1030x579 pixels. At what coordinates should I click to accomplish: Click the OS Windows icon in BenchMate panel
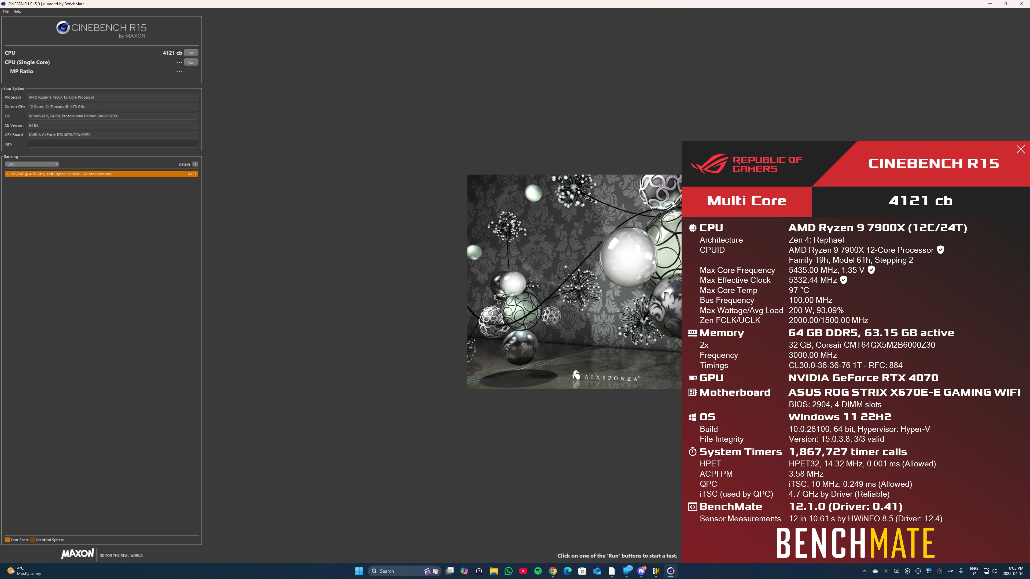693,417
